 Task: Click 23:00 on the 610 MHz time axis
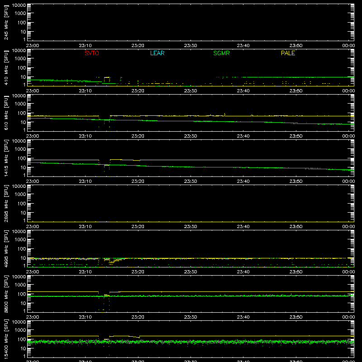pyautogui.click(x=33, y=136)
